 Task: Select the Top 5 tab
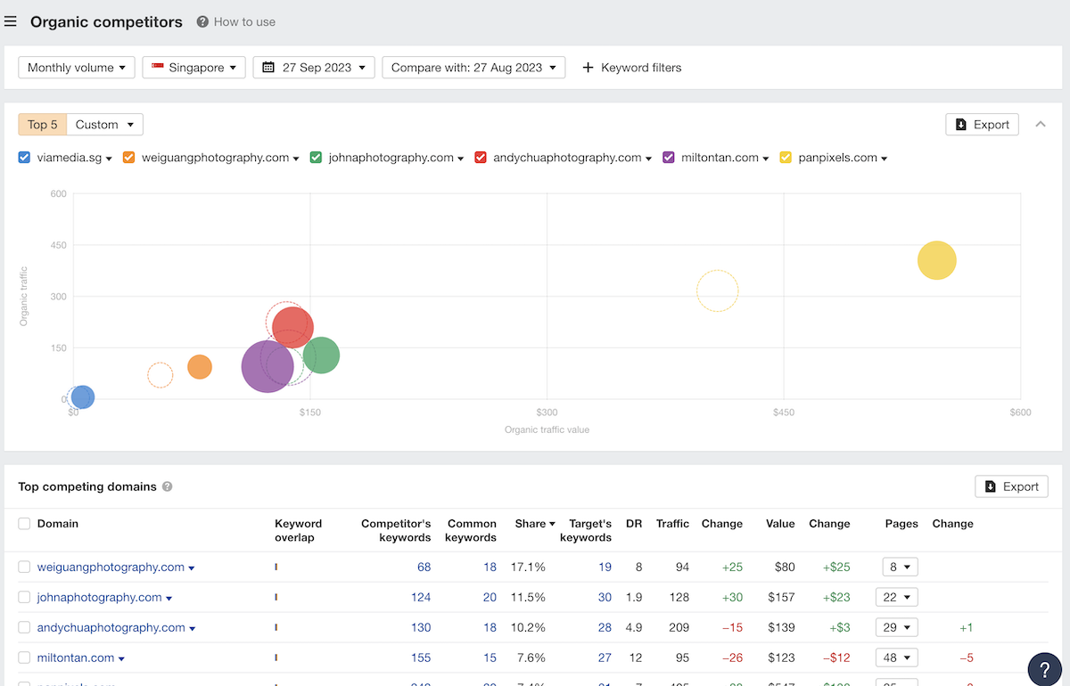click(43, 125)
